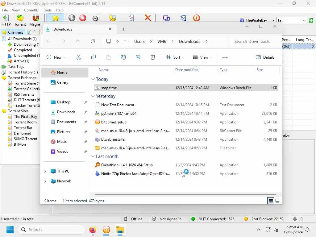Click the power-off red circle icon in BitComet toolbar
Screen dimensions: 316x237
point(197,18)
